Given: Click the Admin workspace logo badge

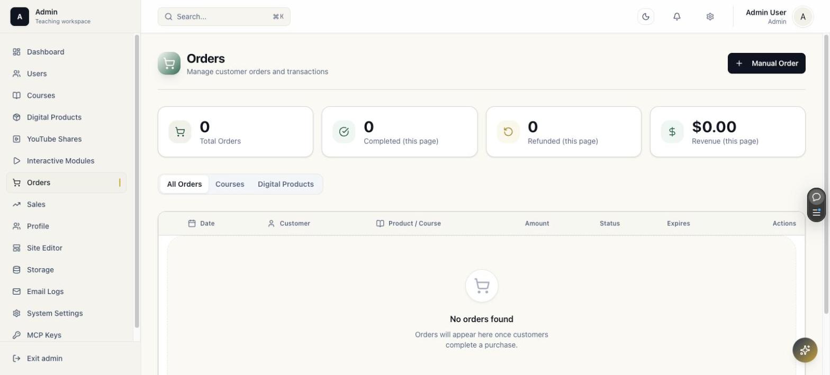Looking at the screenshot, I should click(x=20, y=16).
